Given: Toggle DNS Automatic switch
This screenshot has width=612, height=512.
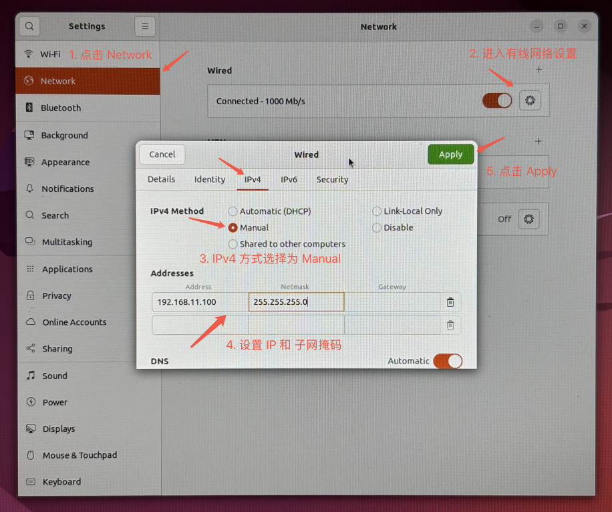Looking at the screenshot, I should pos(448,361).
